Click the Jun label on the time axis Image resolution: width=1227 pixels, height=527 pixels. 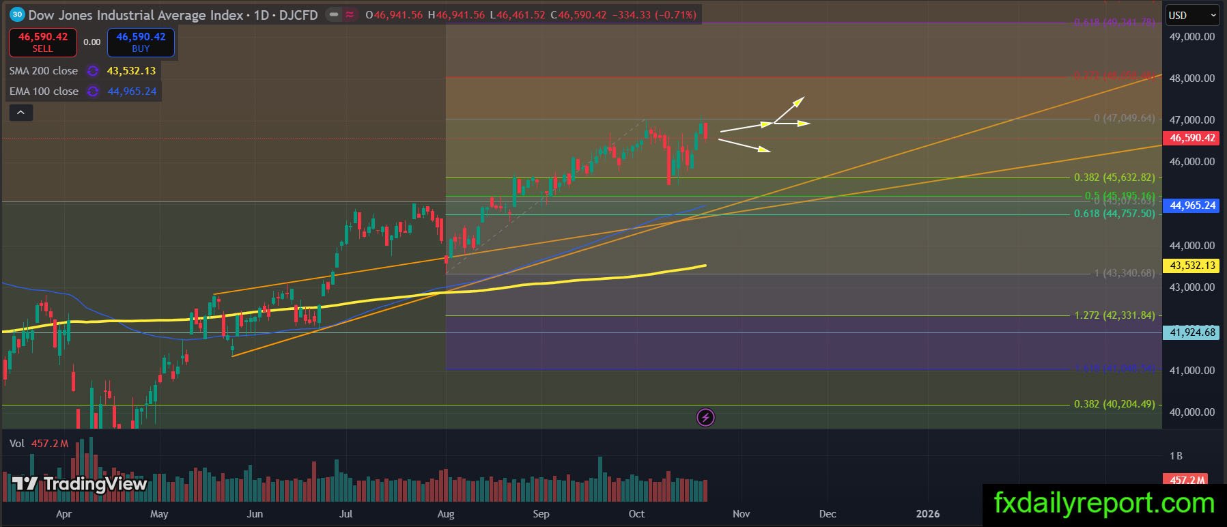click(255, 514)
